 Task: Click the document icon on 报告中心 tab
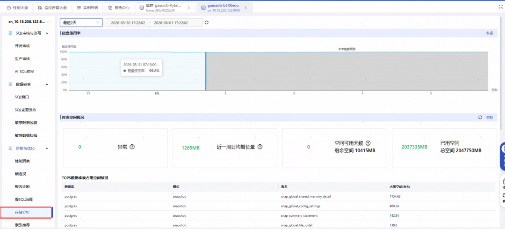click(x=110, y=7)
